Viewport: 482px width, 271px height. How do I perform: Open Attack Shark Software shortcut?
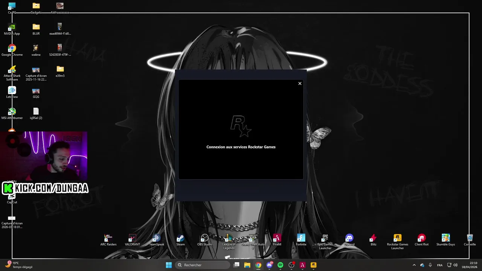point(12,73)
